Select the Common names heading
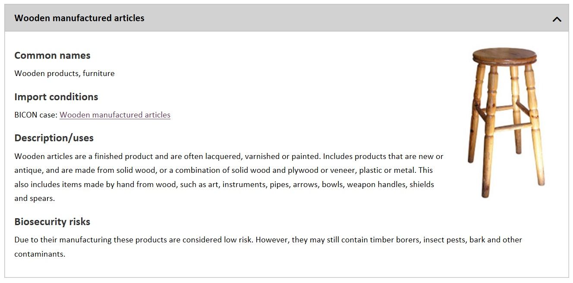Image resolution: width=573 pixels, height=283 pixels. [52, 55]
